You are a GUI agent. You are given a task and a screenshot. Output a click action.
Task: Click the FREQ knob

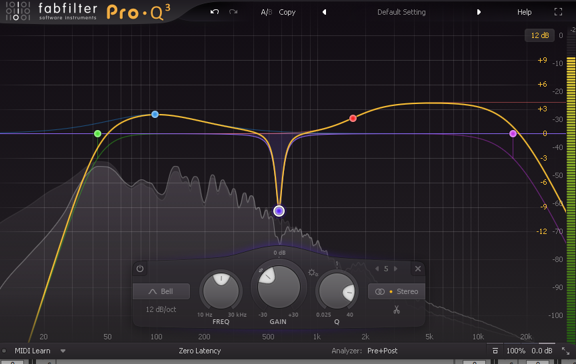(x=221, y=291)
